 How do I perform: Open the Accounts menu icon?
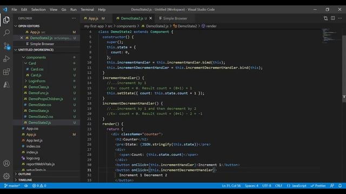[6, 163]
